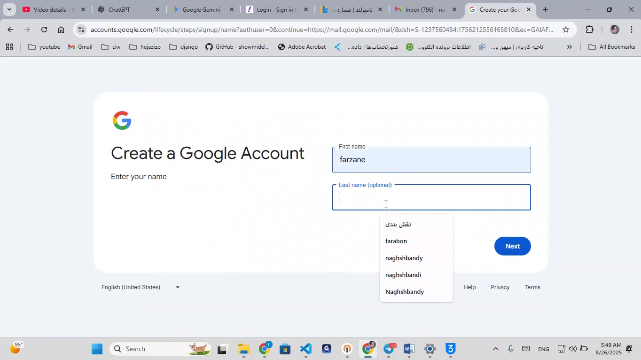
Task: Switch to the Google Gemini tab
Action: point(201,9)
